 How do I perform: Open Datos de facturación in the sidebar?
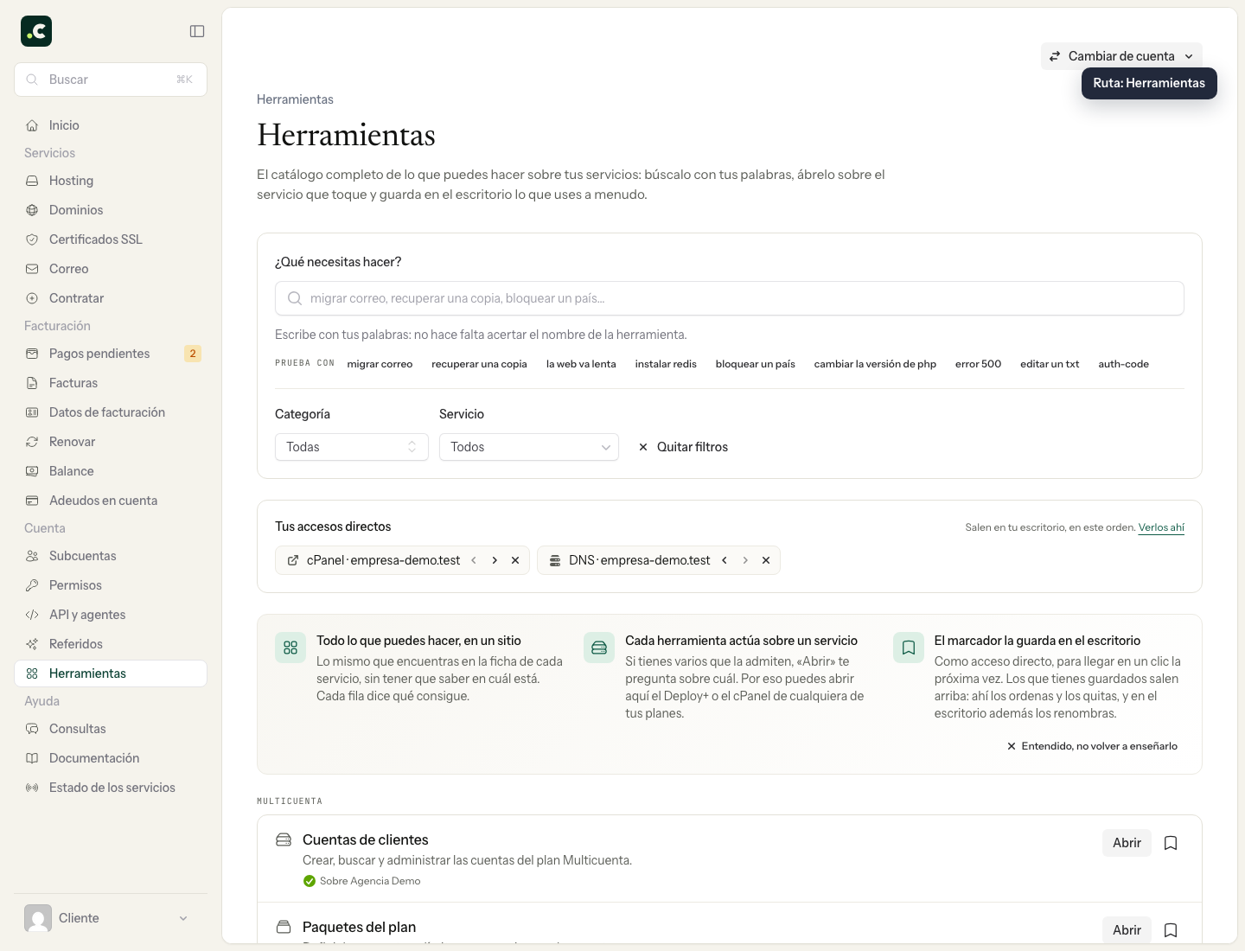tap(111, 412)
